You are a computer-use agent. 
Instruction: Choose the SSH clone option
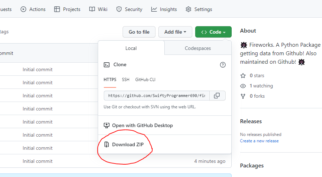tap(126, 80)
